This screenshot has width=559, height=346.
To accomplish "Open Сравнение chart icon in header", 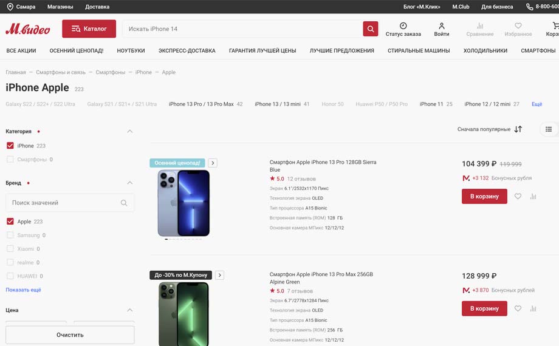I will tap(480, 25).
